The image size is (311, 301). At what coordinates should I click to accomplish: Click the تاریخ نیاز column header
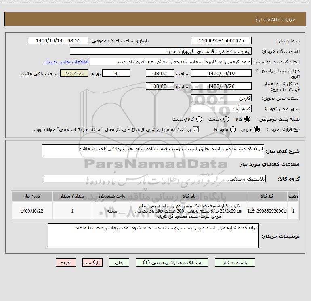[x=32, y=196]
